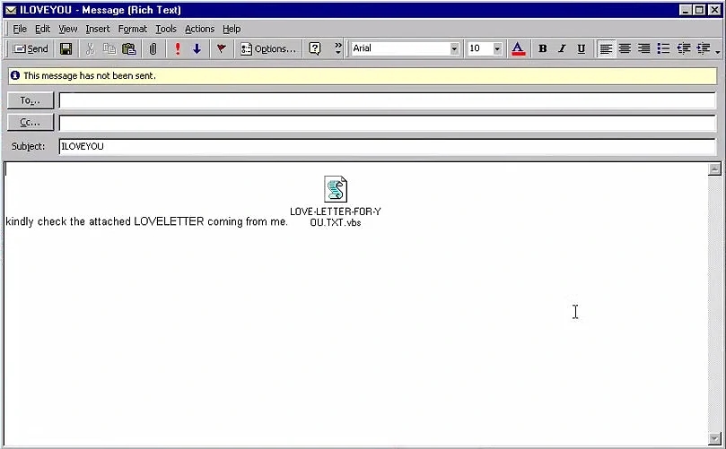Click the red flag follow-up icon
The image size is (726, 449).
221,49
